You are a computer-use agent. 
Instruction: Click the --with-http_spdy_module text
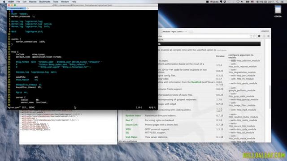(242, 129)
